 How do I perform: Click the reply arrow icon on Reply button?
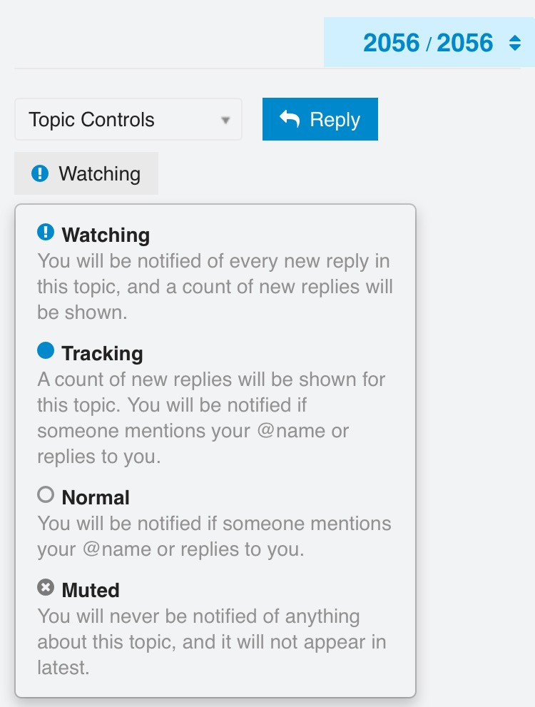point(290,119)
